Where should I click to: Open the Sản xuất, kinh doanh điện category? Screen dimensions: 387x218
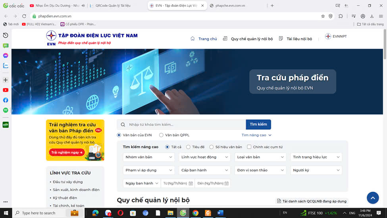(76, 190)
